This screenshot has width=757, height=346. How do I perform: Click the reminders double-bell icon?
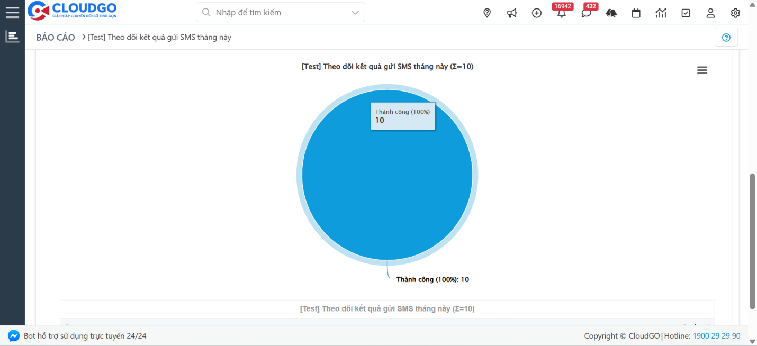(611, 13)
